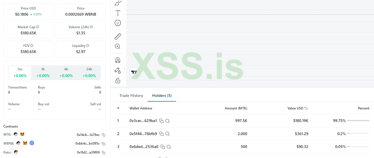Select the Holders (5) tab
Viewport: 374px width, 158px height.
(162, 95)
